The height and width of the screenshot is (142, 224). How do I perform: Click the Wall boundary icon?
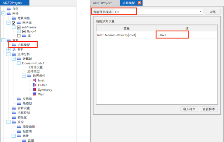tap(35, 94)
